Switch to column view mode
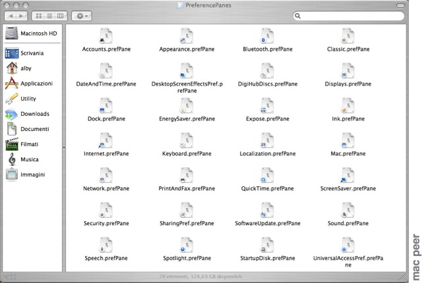Image resolution: width=422 pixels, height=283 pixels. (61, 16)
